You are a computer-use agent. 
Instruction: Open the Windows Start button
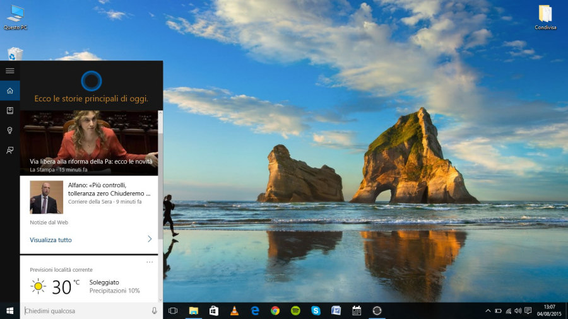(x=9, y=311)
